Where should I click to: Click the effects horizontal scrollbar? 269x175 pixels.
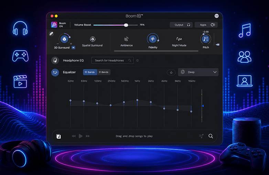click(x=156, y=51)
